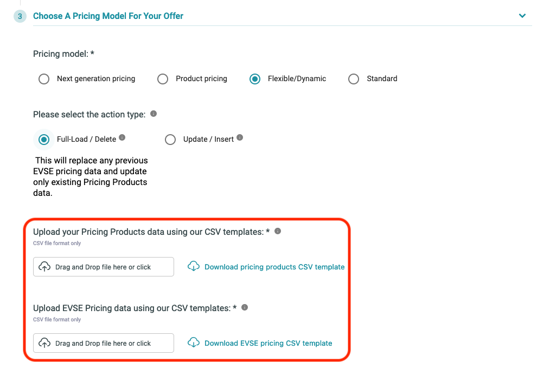This screenshot has width=537, height=369.
Task: Download EVSE pricing CSV template
Action: click(268, 343)
